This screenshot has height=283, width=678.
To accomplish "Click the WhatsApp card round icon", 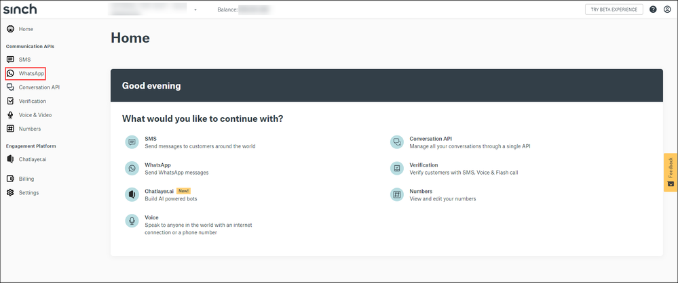I will pyautogui.click(x=132, y=169).
